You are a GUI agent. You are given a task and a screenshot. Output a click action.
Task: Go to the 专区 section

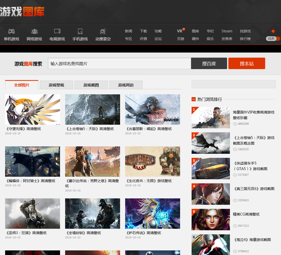[x=128, y=39]
